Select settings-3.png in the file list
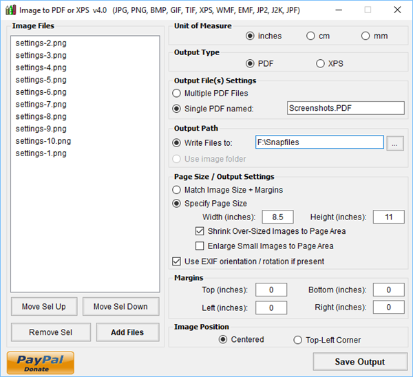 41,55
